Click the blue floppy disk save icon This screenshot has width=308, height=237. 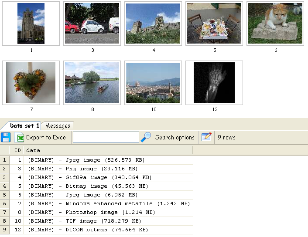[x=6, y=137]
